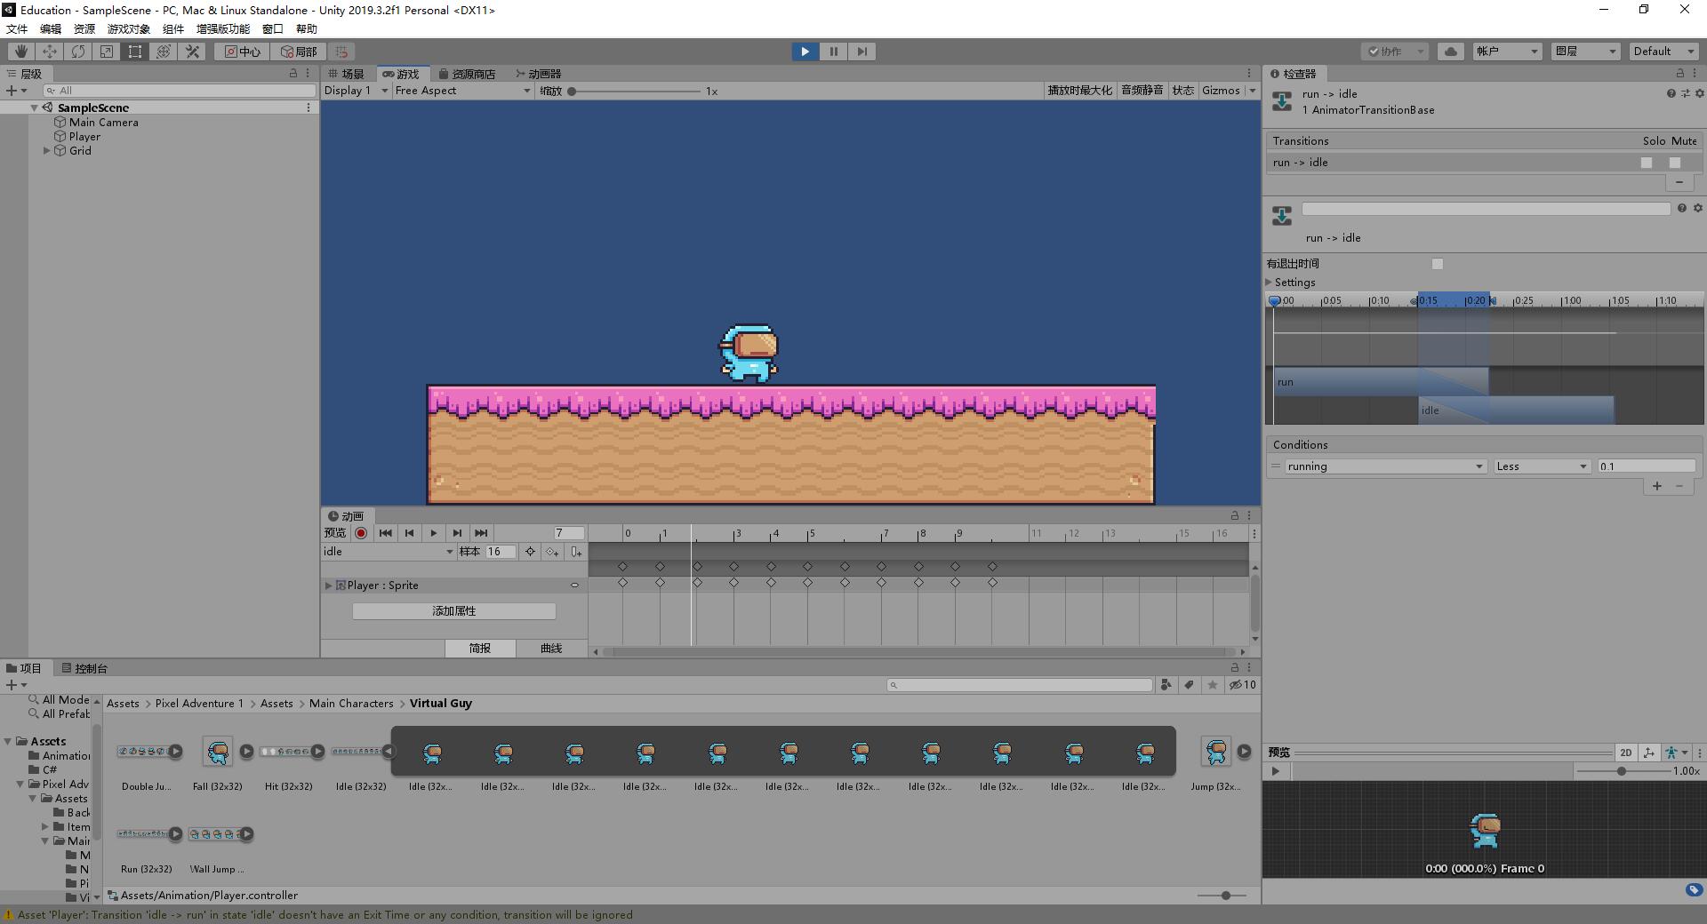Add animation event icon
The image size is (1707, 924).
click(x=576, y=552)
